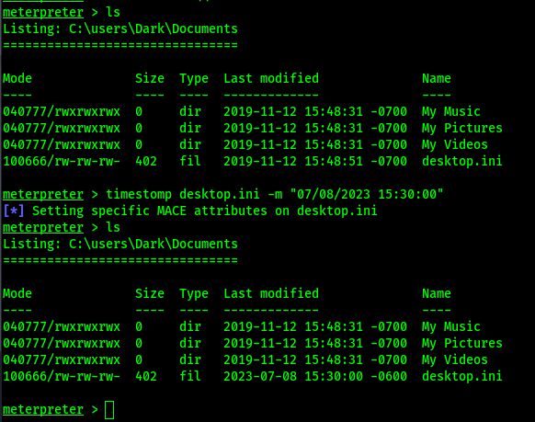Click the Mode header in first listing
The height and width of the screenshot is (422, 535).
[17, 78]
